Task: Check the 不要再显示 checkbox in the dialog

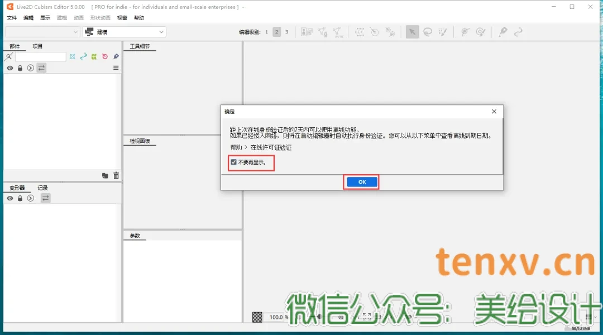Action: pyautogui.click(x=233, y=162)
